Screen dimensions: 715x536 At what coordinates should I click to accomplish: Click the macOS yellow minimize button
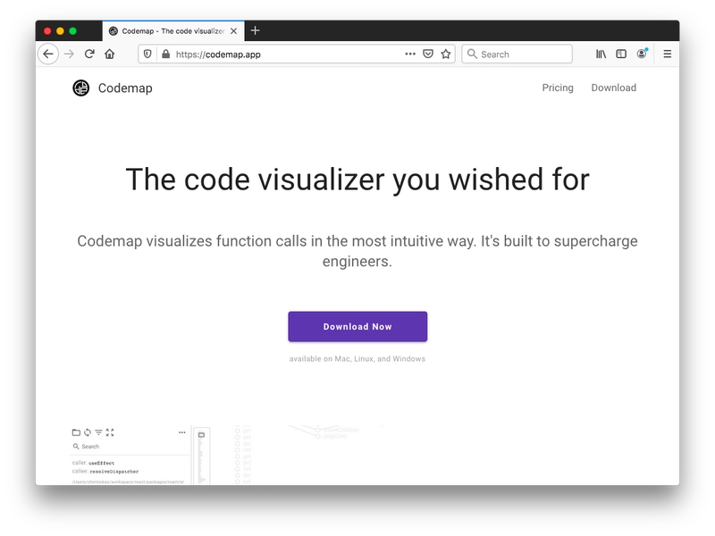(60, 31)
